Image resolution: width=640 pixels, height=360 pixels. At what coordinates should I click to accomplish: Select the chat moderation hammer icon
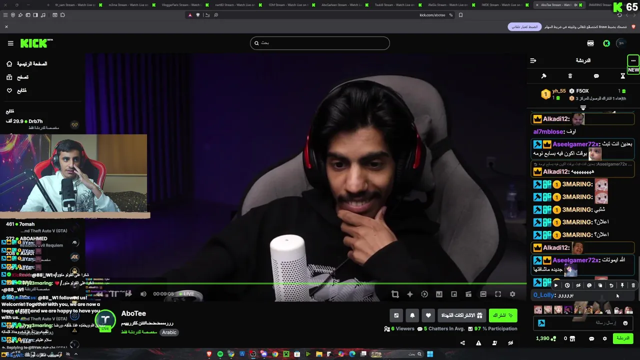click(x=544, y=76)
